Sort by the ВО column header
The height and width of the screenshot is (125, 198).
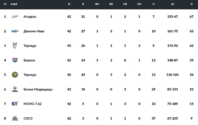97,4
